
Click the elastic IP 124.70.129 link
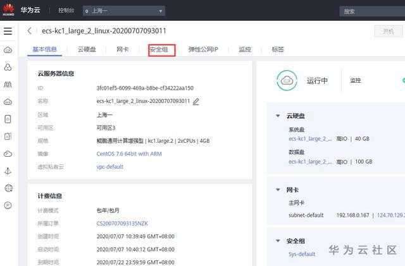[x=391, y=215]
